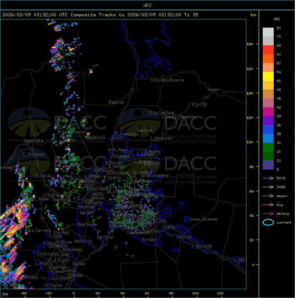Click the magenta eb+bip arrow in legend
The width and height of the screenshot is (295, 298).
[x=268, y=214]
